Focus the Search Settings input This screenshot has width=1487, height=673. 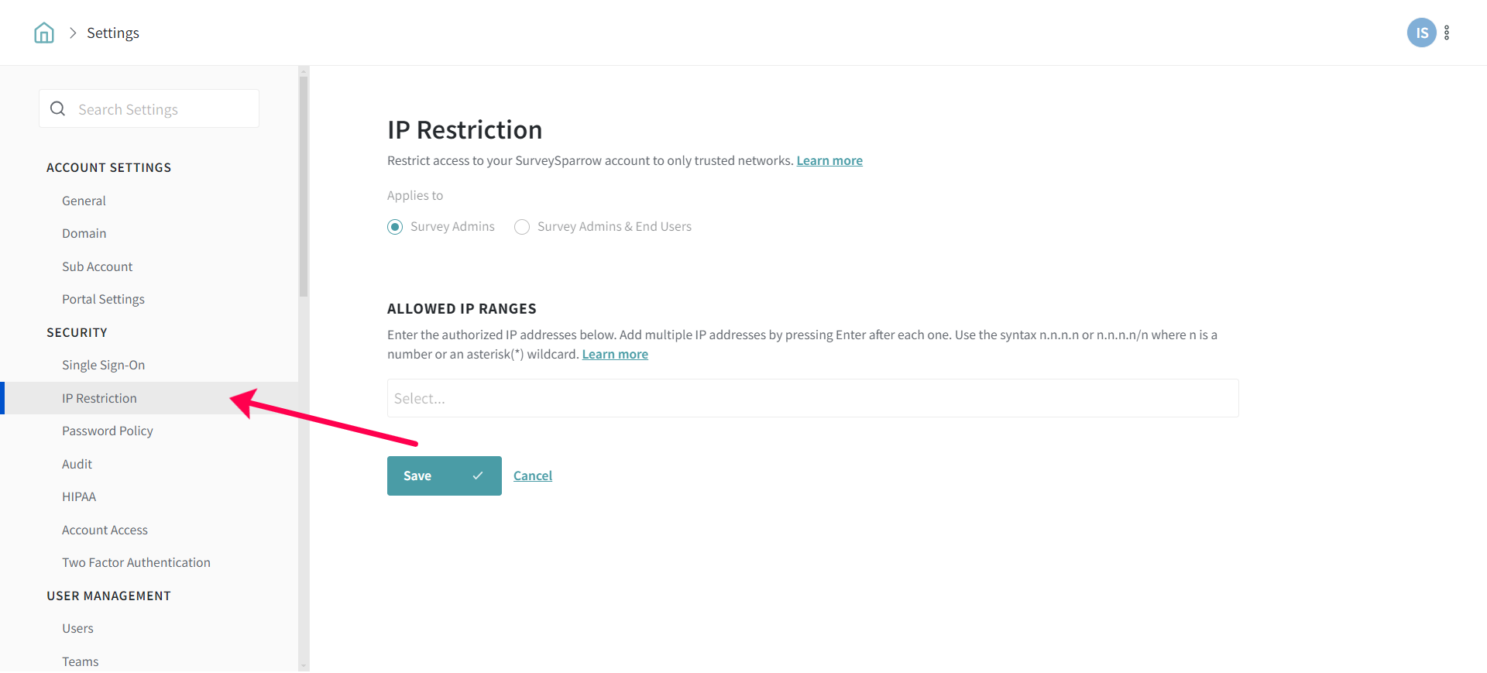[x=163, y=109]
